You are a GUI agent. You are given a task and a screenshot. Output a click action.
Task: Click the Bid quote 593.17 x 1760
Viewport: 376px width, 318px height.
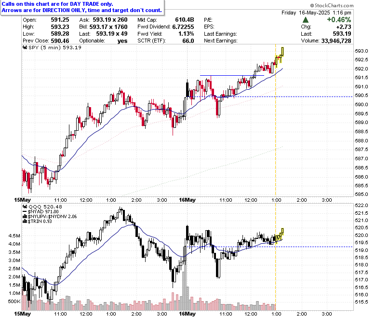coord(108,27)
